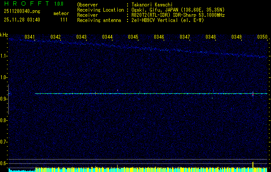Click the 0.9 frequency axis label
The width and height of the screenshot is (271, 172).
(4, 99)
